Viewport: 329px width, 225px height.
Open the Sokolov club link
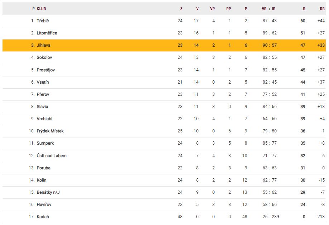tap(44, 57)
